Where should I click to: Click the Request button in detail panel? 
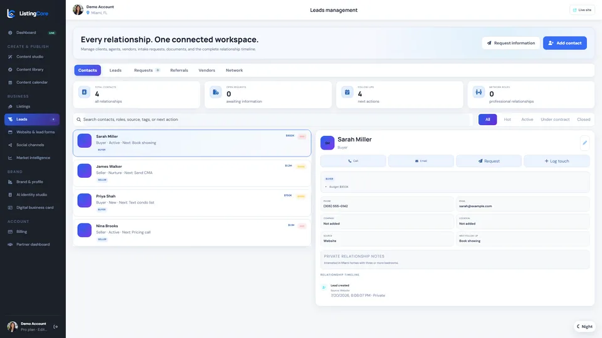[488, 161]
